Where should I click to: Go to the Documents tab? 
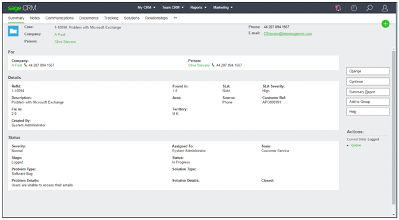coord(89,18)
